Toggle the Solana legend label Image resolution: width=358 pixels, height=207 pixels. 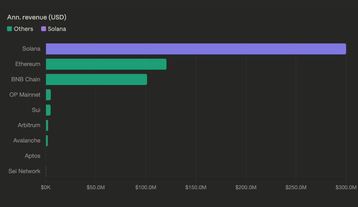57,29
